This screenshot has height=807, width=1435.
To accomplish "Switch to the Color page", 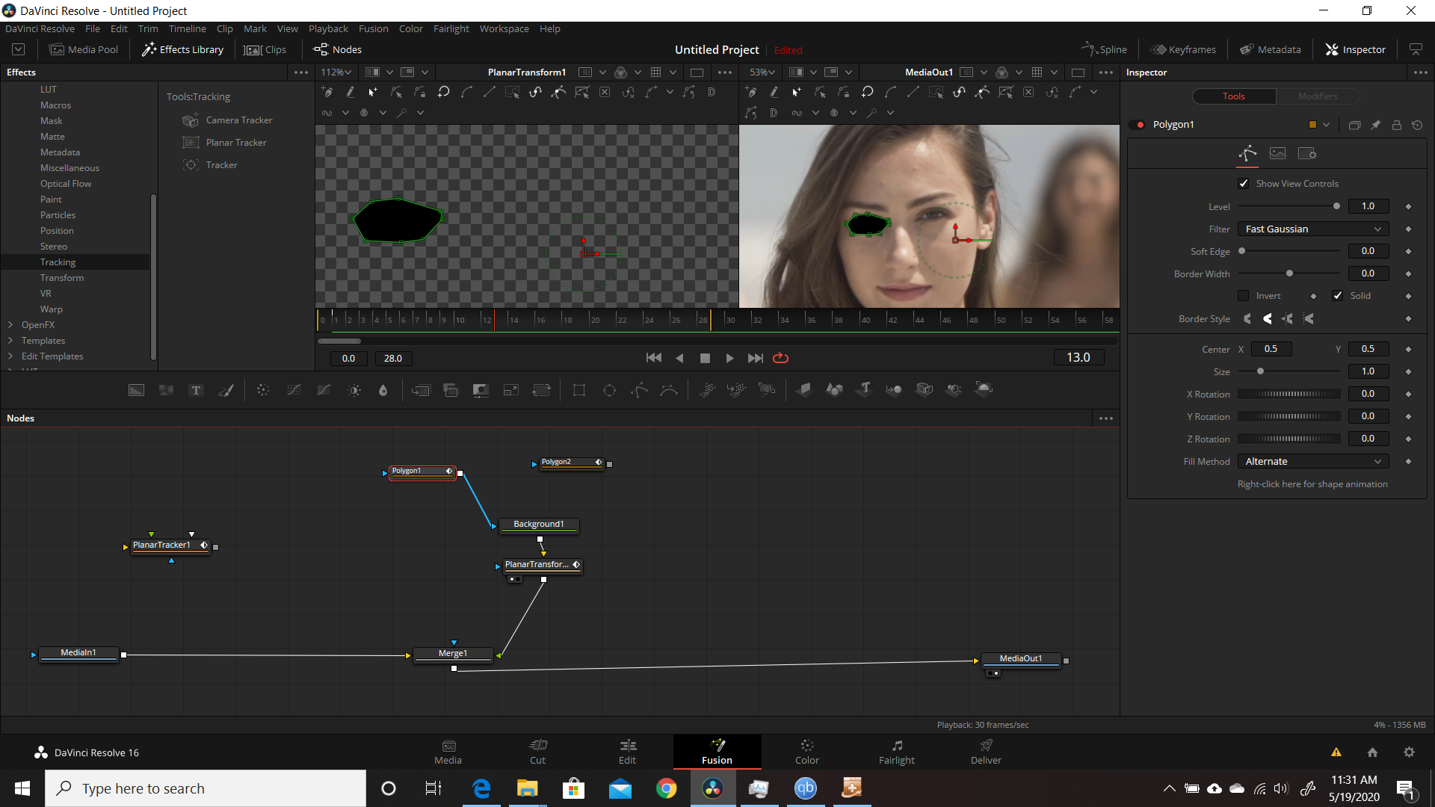I will pyautogui.click(x=807, y=752).
